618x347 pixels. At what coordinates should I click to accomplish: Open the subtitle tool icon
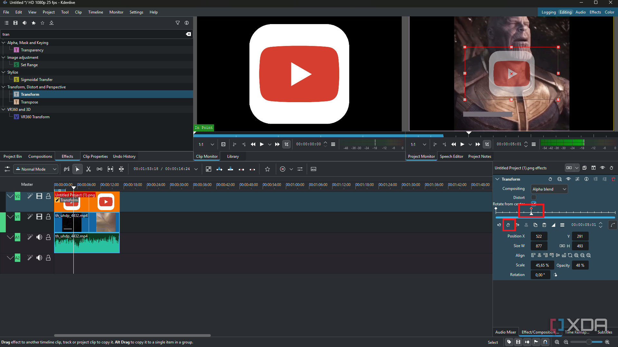tap(314, 169)
